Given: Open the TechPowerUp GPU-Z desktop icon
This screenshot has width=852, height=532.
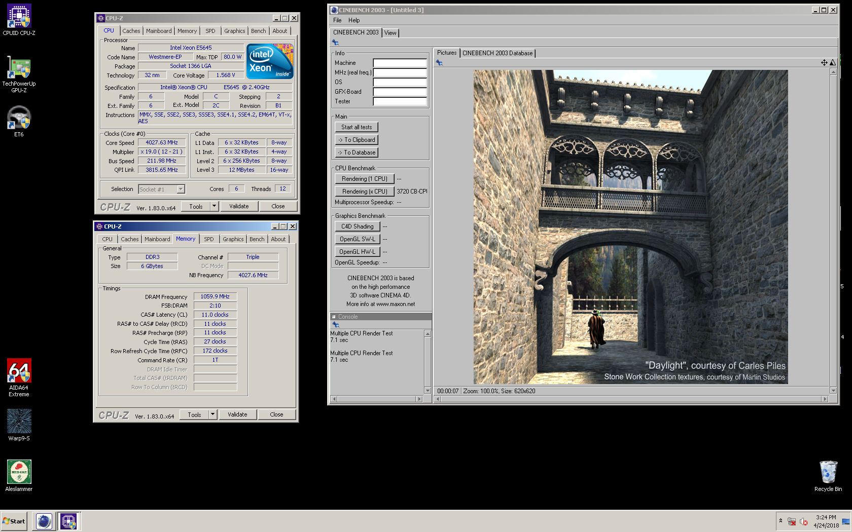Looking at the screenshot, I should [x=19, y=74].
